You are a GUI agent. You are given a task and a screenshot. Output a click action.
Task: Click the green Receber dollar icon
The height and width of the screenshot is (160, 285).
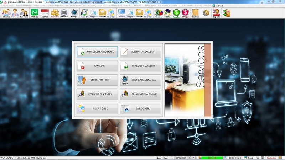point(176,13)
